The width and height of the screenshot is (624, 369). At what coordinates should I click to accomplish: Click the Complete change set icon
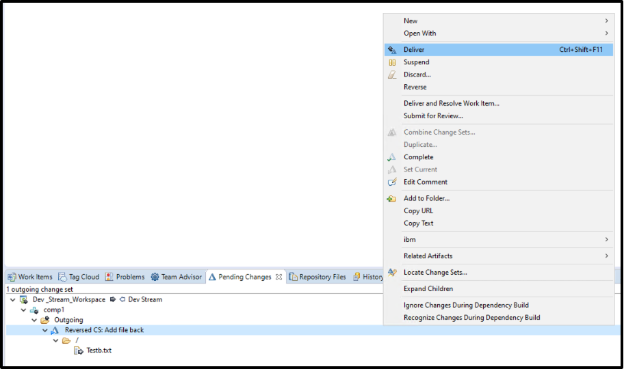pyautogui.click(x=392, y=157)
